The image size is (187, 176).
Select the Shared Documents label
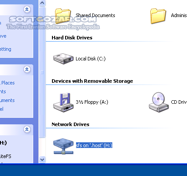95,15
